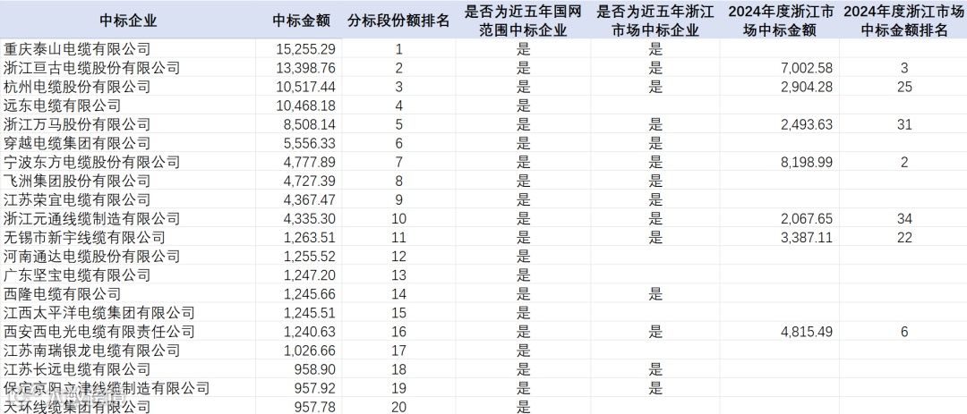Select the amount 957.92
967x414 pixels.
(x=316, y=389)
